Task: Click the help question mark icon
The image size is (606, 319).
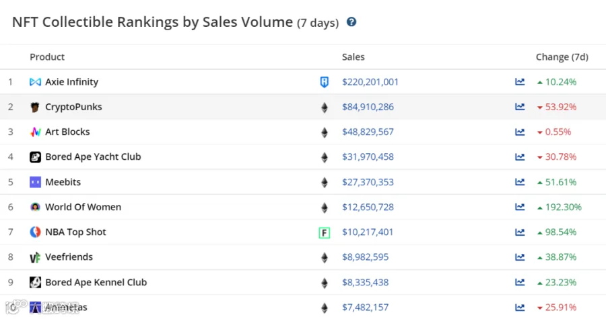Action: [x=351, y=22]
